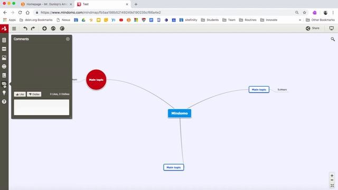This screenshot has width=338, height=190.
Task: Zoom in with the plus control
Action: [332, 176]
